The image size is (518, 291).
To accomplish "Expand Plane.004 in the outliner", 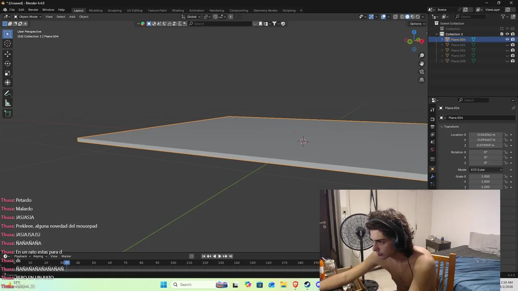I will tap(442, 40).
